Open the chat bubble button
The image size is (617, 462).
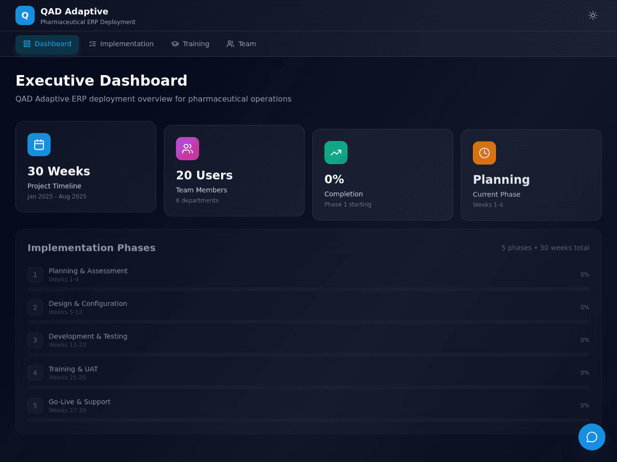(592, 437)
